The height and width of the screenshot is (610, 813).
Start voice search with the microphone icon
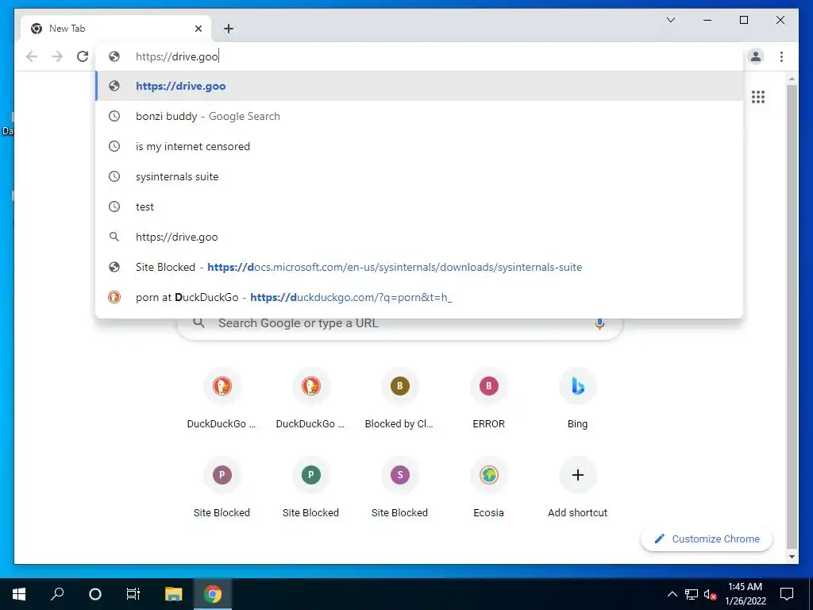599,324
